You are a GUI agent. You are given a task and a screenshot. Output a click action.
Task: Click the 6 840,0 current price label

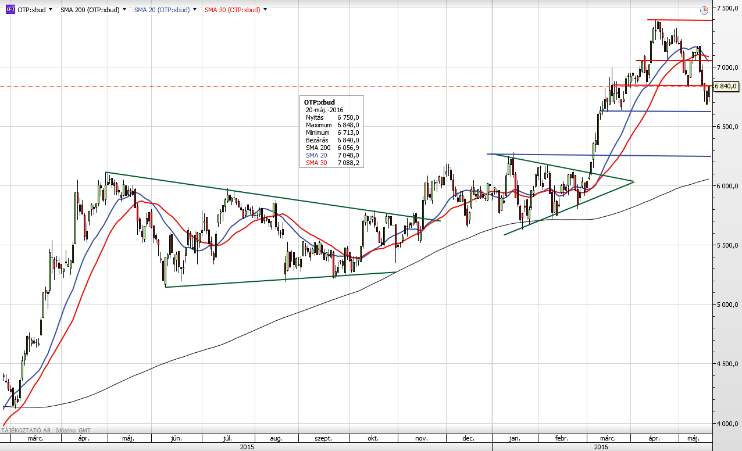[x=726, y=86]
